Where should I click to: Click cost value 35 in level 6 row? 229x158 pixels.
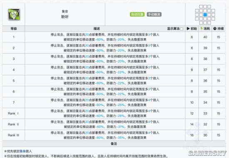205,91
